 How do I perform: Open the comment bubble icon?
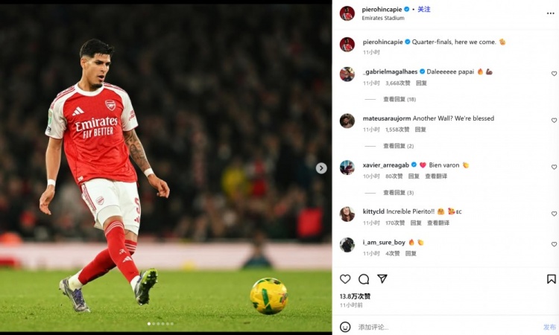pos(364,279)
